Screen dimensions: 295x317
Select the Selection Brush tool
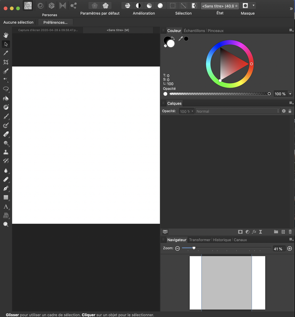pyautogui.click(x=6, y=71)
